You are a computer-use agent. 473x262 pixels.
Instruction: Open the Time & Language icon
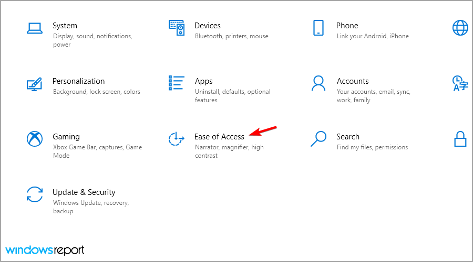click(x=460, y=83)
